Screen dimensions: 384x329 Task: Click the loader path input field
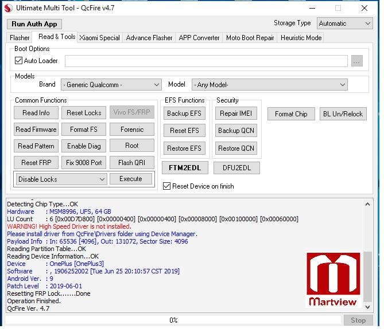[206, 61]
